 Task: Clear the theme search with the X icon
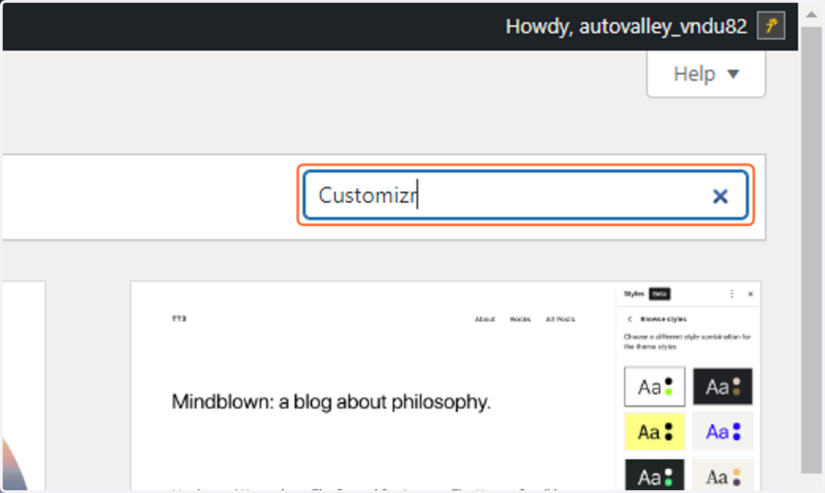coord(720,197)
